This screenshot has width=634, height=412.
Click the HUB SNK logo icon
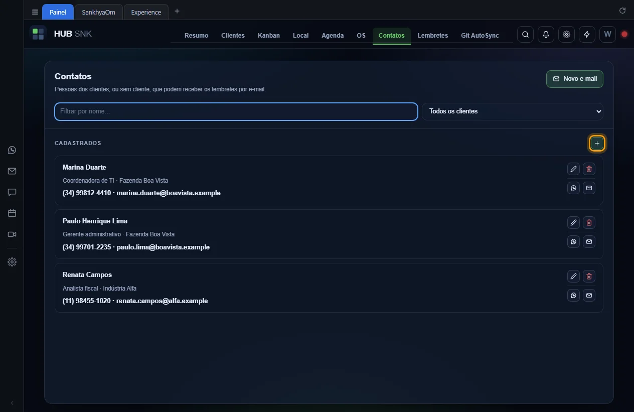tap(38, 34)
